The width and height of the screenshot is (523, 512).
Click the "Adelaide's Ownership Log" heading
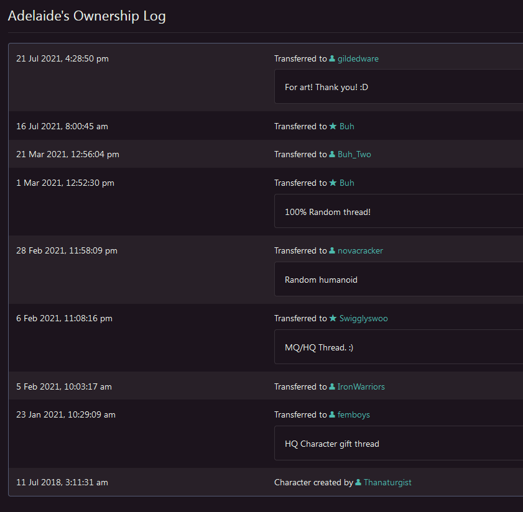click(x=86, y=16)
